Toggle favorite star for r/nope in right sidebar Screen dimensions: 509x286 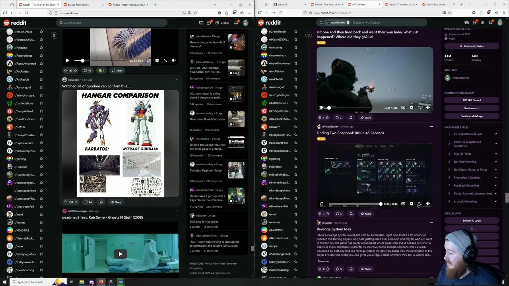click(x=295, y=246)
